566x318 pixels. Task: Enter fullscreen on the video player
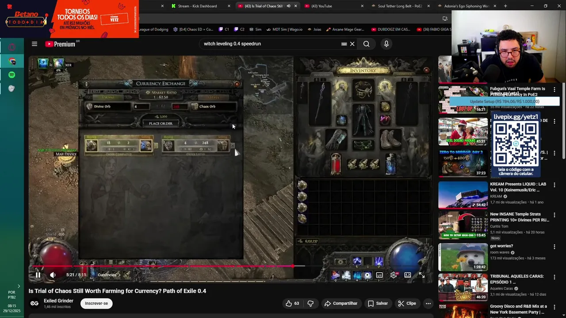coord(421,275)
